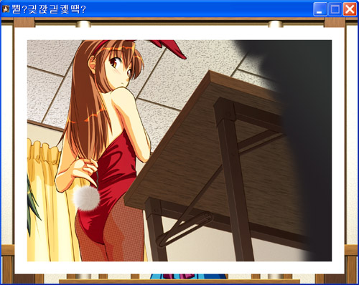Click the left bottom scroll roller knob
Viewport: 359px width, 285px height.
[x=83, y=276]
